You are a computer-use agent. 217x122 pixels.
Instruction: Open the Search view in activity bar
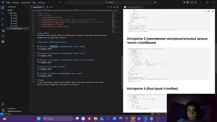3,14
